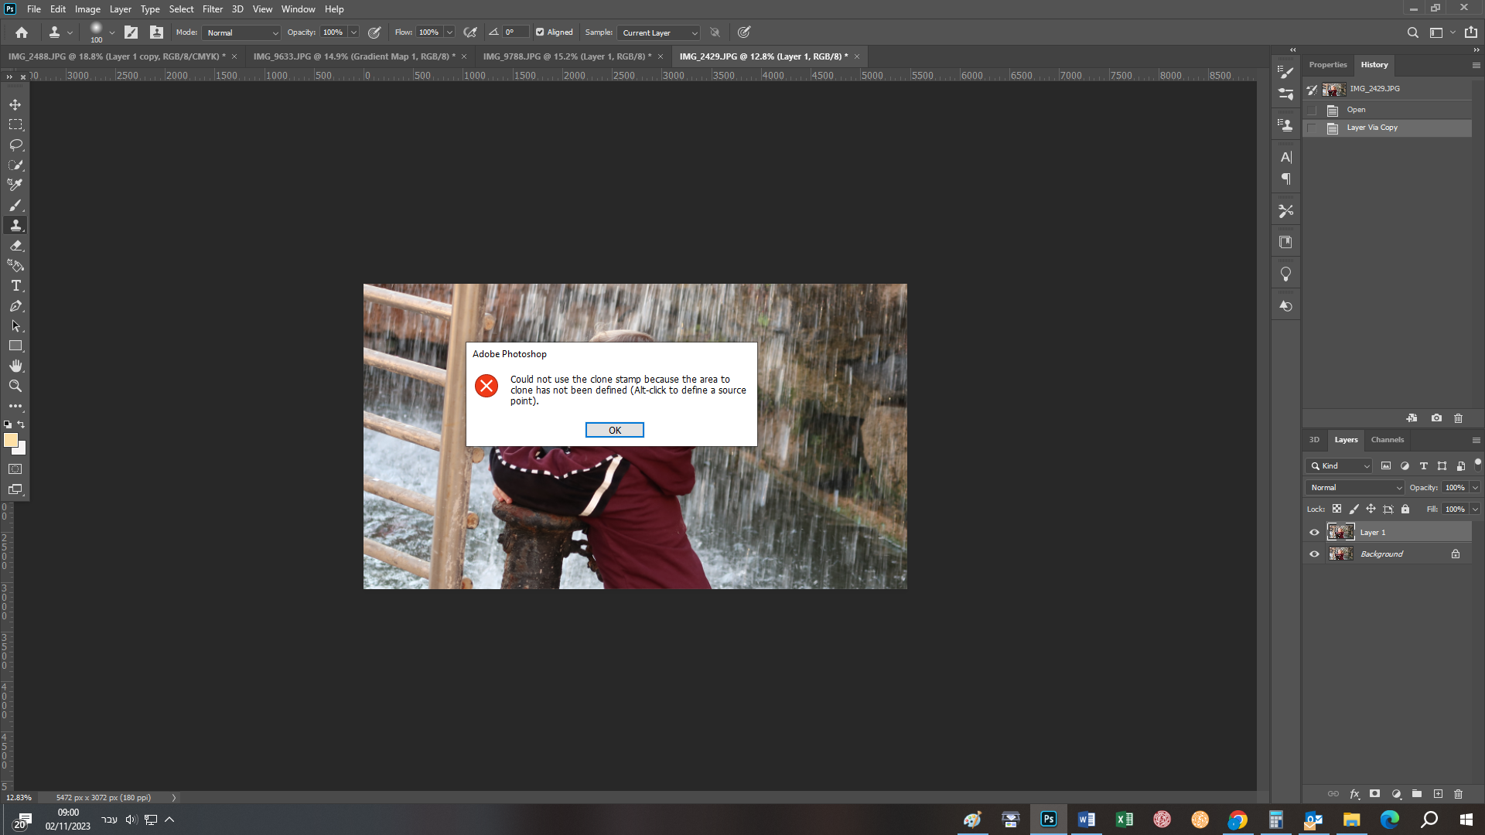This screenshot has height=835, width=1485.
Task: Hide the Background layer eye
Action: point(1314,554)
